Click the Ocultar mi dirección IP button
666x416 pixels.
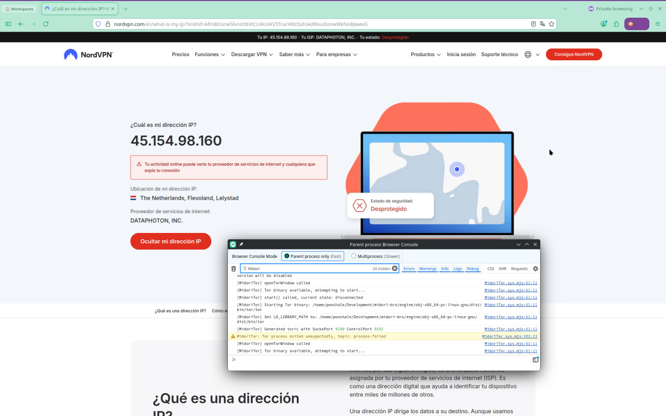point(171,241)
